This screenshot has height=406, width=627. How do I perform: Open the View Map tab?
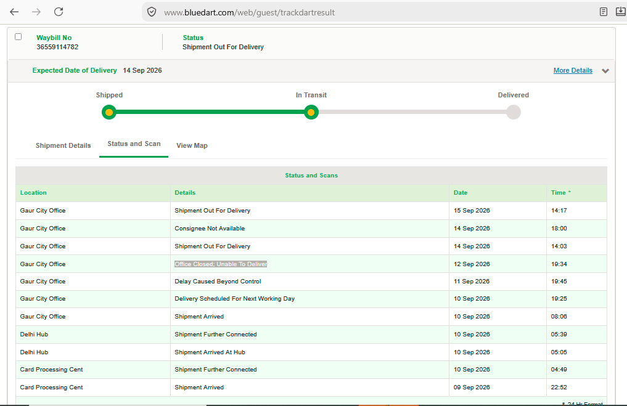pyautogui.click(x=192, y=145)
